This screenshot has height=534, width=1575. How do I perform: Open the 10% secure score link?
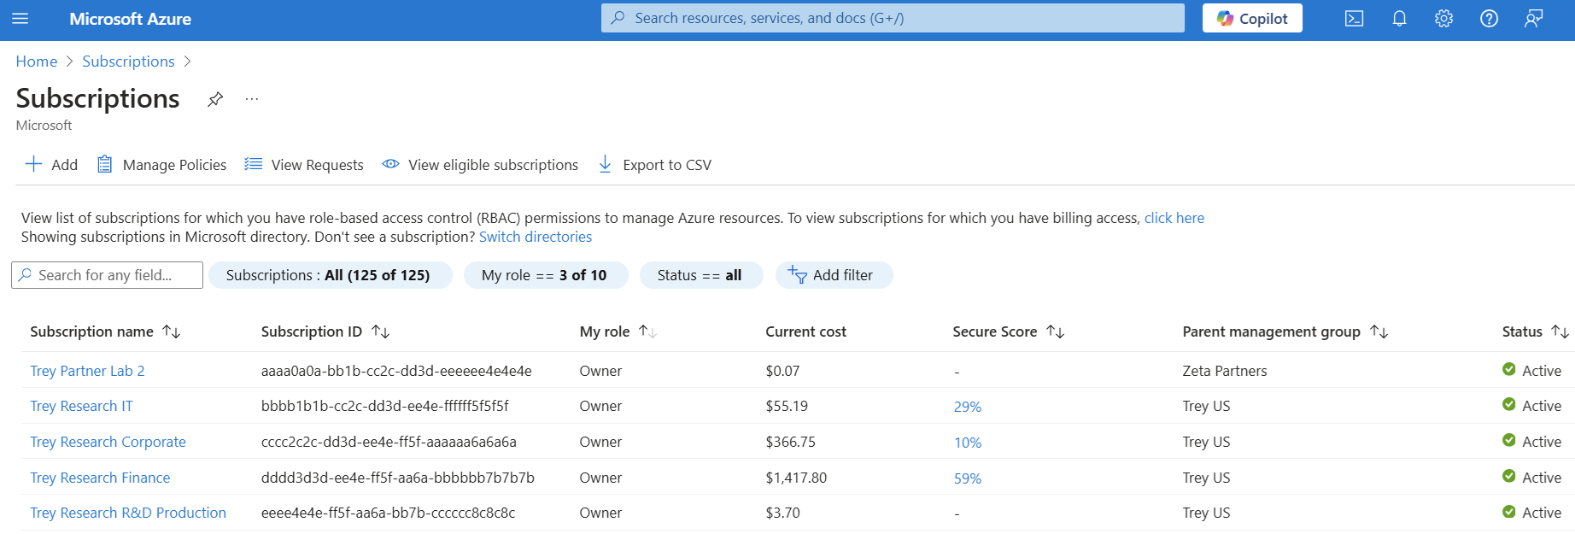[968, 443]
